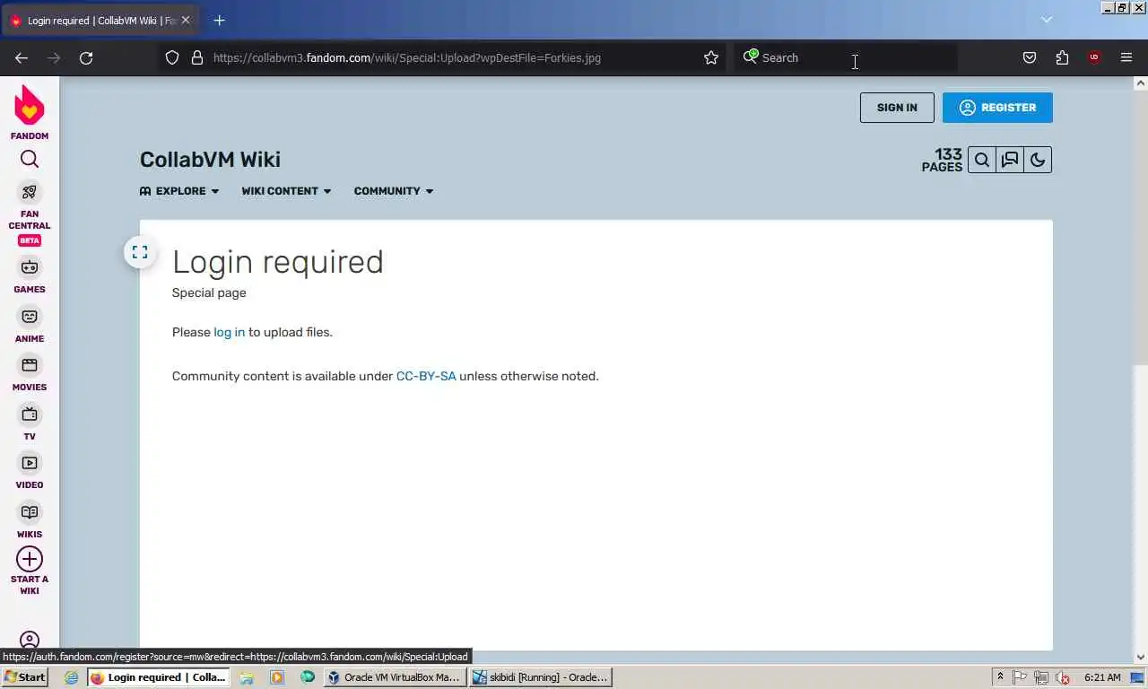Viewport: 1148px width, 689px height.
Task: Expand the Wiki Content dropdown menu
Action: (x=286, y=191)
